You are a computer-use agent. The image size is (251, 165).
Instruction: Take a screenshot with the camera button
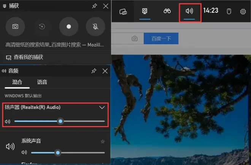tap(15, 26)
